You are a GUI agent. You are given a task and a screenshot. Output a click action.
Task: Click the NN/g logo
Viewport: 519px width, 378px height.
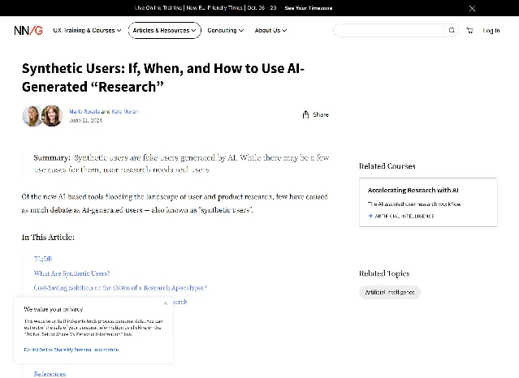pos(28,31)
